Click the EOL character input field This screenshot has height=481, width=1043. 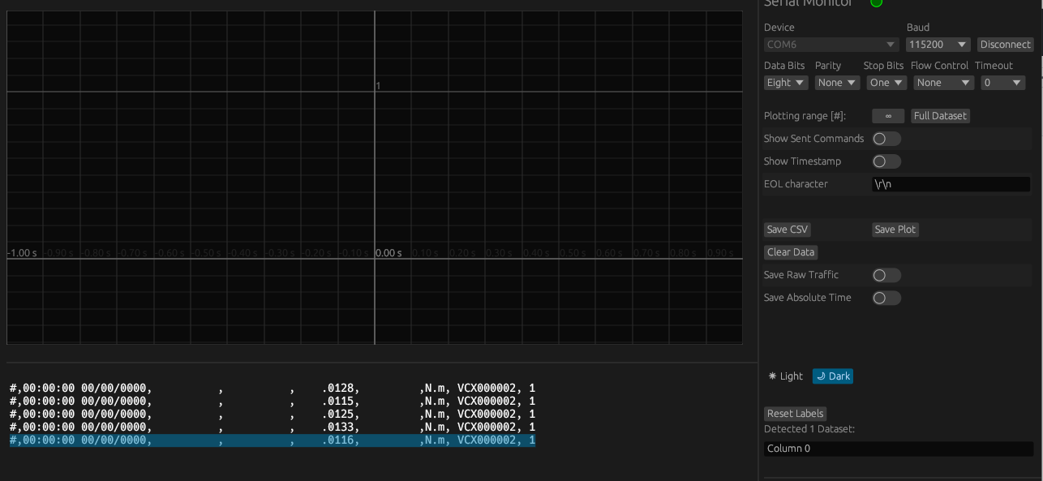coord(951,184)
